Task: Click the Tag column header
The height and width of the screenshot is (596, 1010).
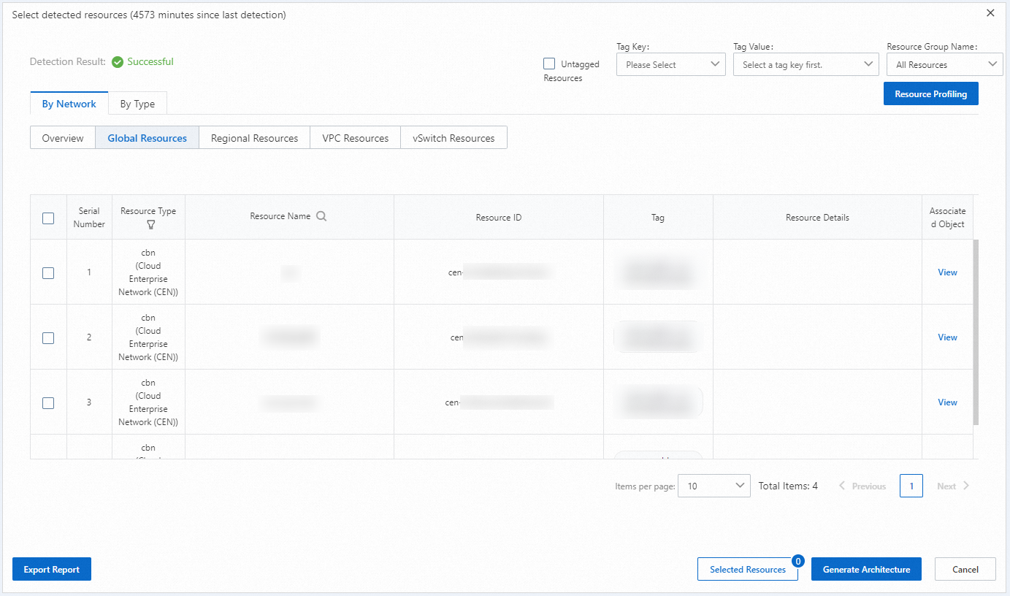Action: coord(658,218)
